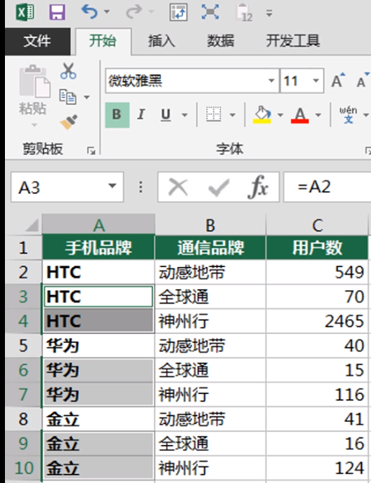Open Insert Function fx dialog
This screenshot has height=483, width=371.
(x=258, y=187)
